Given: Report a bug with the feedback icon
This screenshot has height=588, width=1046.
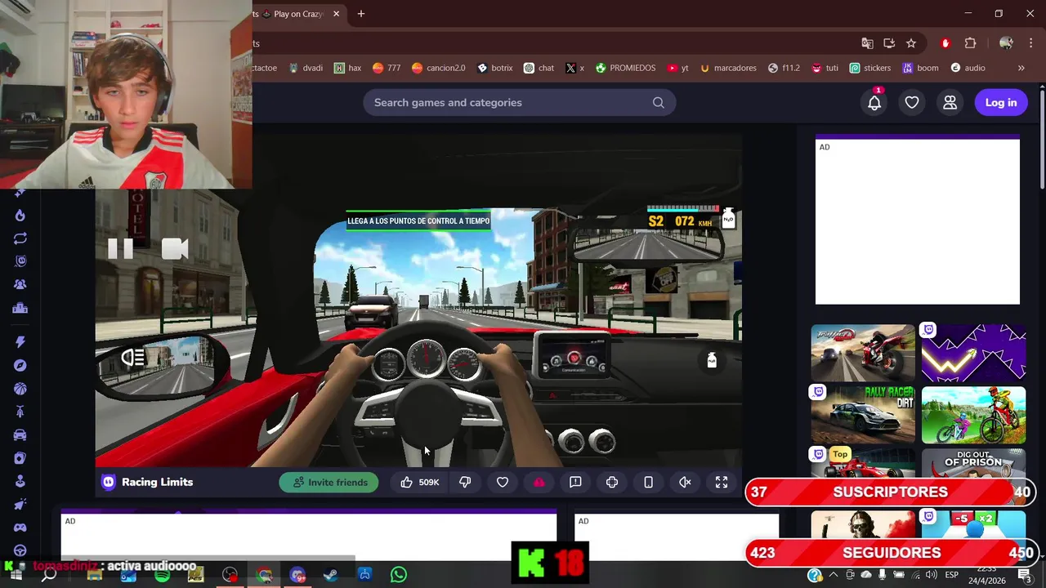Looking at the screenshot, I should click(x=575, y=482).
